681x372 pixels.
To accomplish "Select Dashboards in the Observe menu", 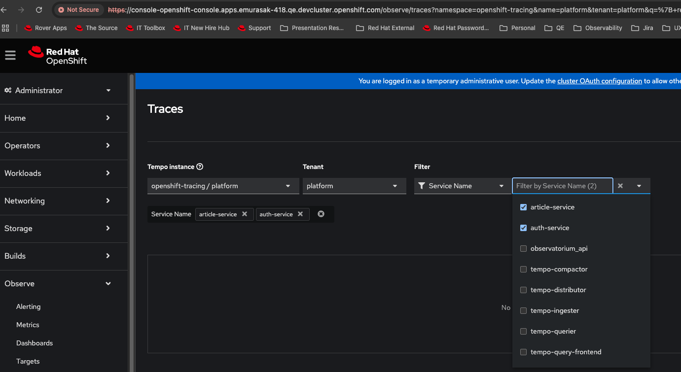I will (x=35, y=343).
